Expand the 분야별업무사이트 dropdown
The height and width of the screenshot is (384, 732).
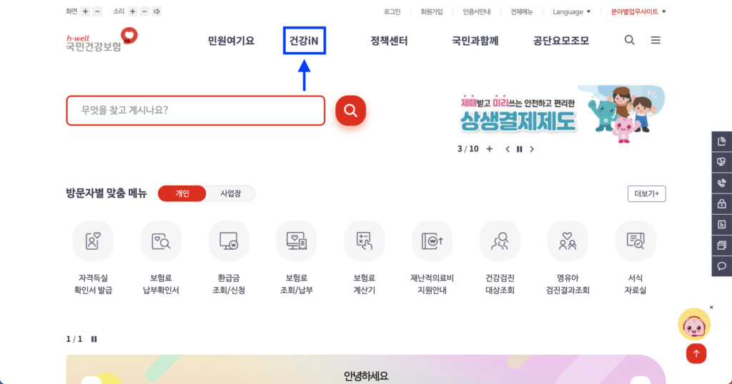pyautogui.click(x=638, y=11)
